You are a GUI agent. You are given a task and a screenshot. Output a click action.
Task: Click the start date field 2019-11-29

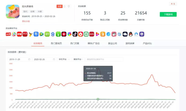[x=20, y=59]
